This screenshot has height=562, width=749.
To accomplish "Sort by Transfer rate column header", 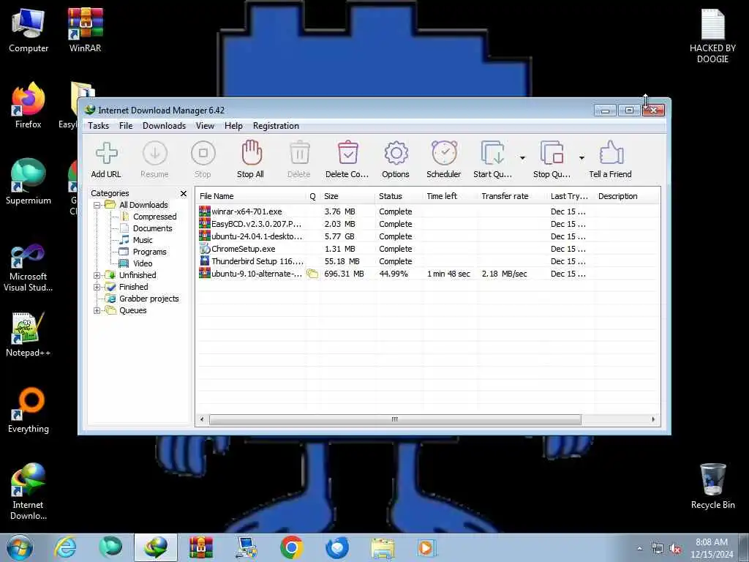I will click(x=512, y=196).
